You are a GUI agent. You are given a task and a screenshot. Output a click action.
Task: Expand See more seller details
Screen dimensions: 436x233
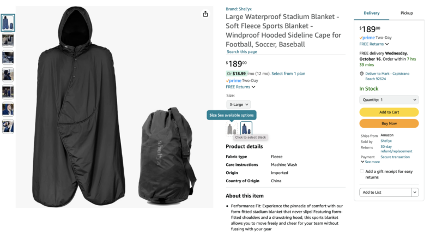[370, 162]
